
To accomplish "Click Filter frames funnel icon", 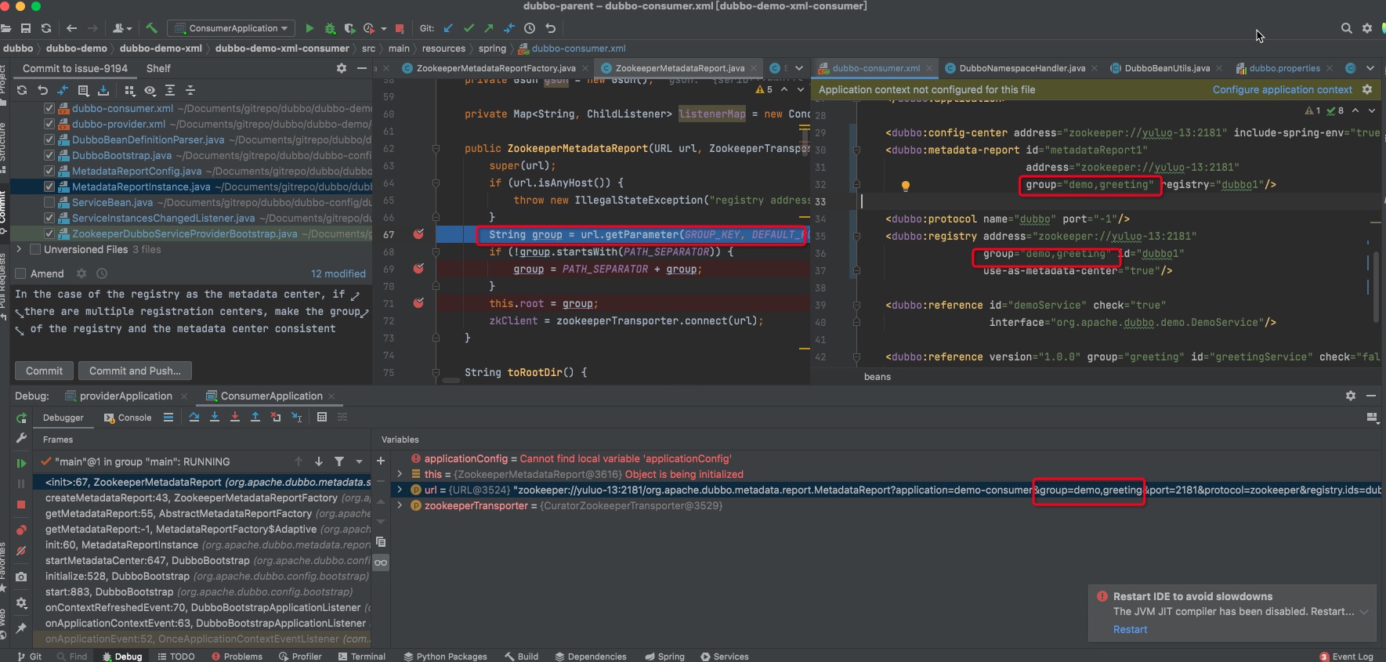I will [339, 461].
